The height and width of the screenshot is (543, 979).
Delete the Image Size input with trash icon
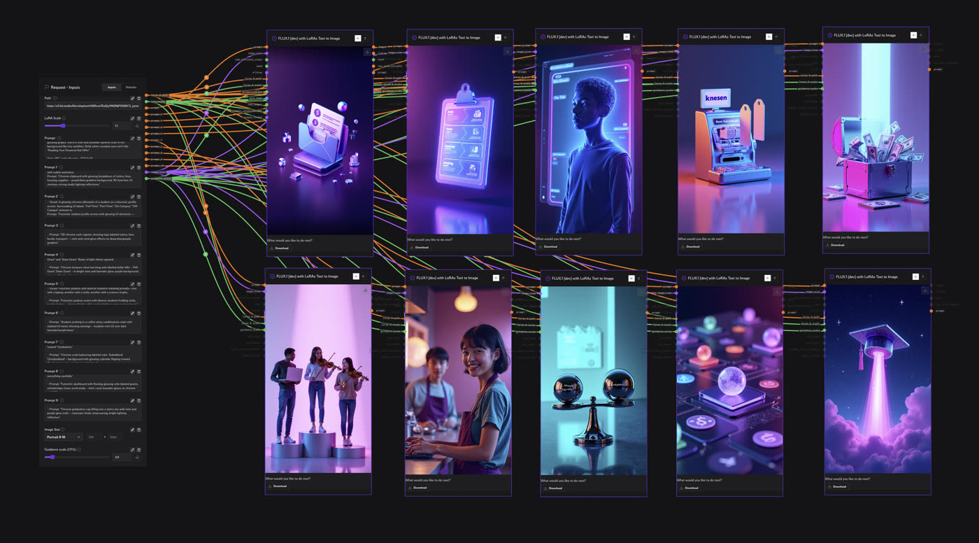coord(138,430)
